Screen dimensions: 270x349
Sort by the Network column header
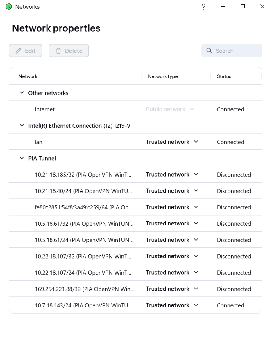(28, 76)
